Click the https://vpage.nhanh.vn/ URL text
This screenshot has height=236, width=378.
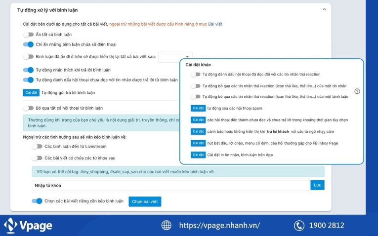coord(219,226)
